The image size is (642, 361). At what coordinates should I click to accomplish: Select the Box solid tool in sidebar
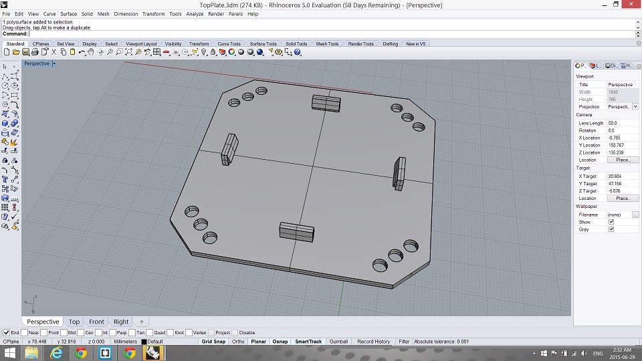(x=5, y=123)
